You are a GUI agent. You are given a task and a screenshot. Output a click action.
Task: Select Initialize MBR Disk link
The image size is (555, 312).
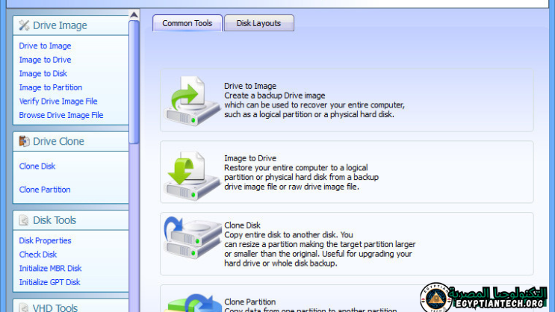(x=50, y=268)
